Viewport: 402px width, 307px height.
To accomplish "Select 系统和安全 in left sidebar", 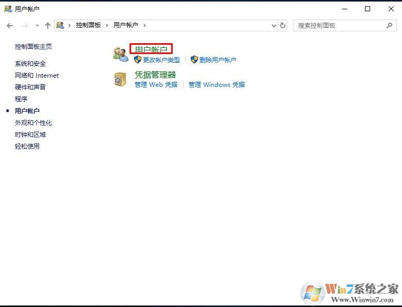I will [x=30, y=64].
